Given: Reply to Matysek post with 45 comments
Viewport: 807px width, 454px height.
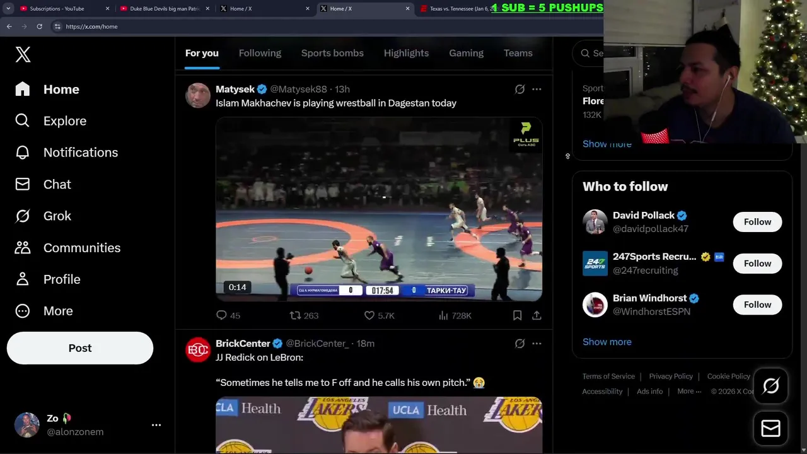Looking at the screenshot, I should [x=228, y=315].
